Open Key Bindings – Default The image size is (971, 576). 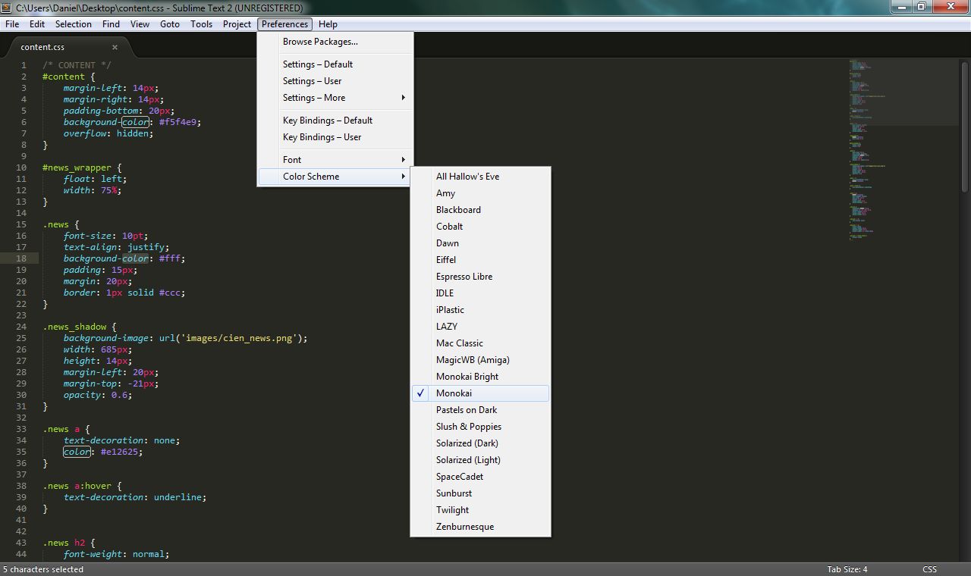coord(335,121)
